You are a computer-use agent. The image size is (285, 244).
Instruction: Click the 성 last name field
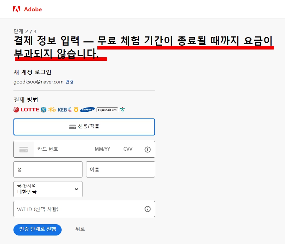tap(48, 169)
